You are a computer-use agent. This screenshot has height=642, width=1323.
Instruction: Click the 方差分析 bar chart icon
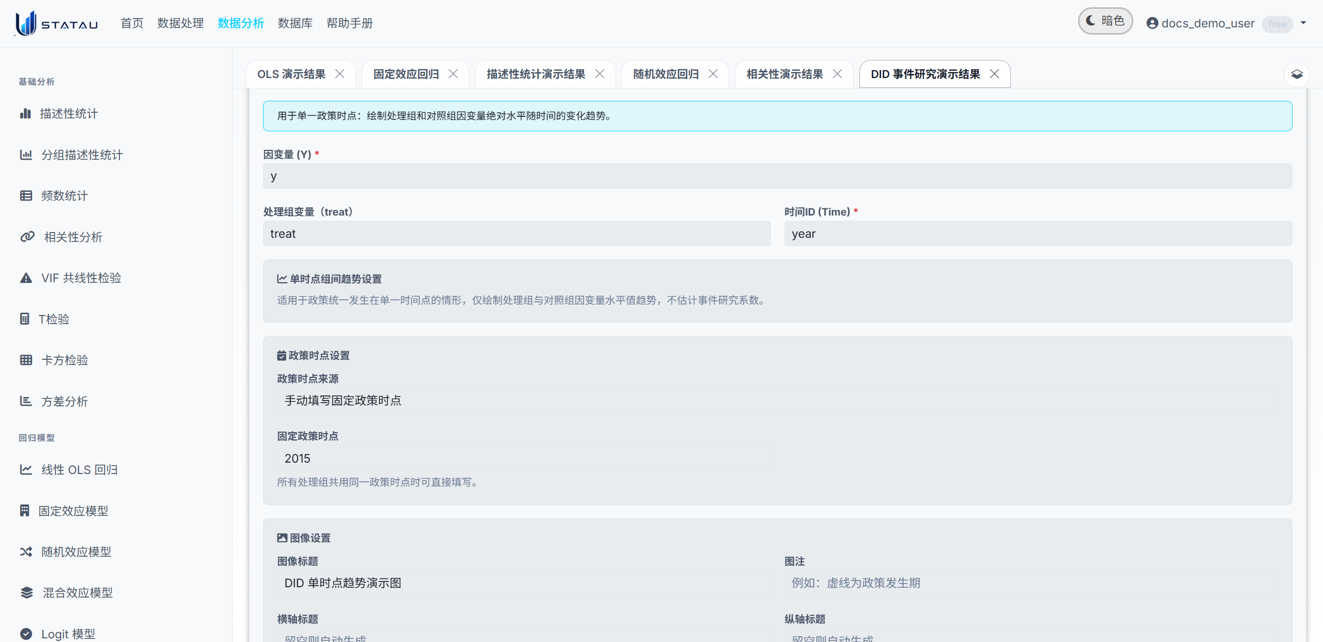[x=26, y=401]
